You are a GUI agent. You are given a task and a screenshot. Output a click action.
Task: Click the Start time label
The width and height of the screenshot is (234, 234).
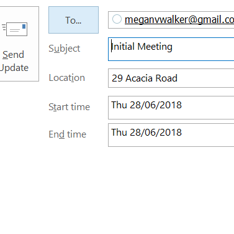point(70,107)
